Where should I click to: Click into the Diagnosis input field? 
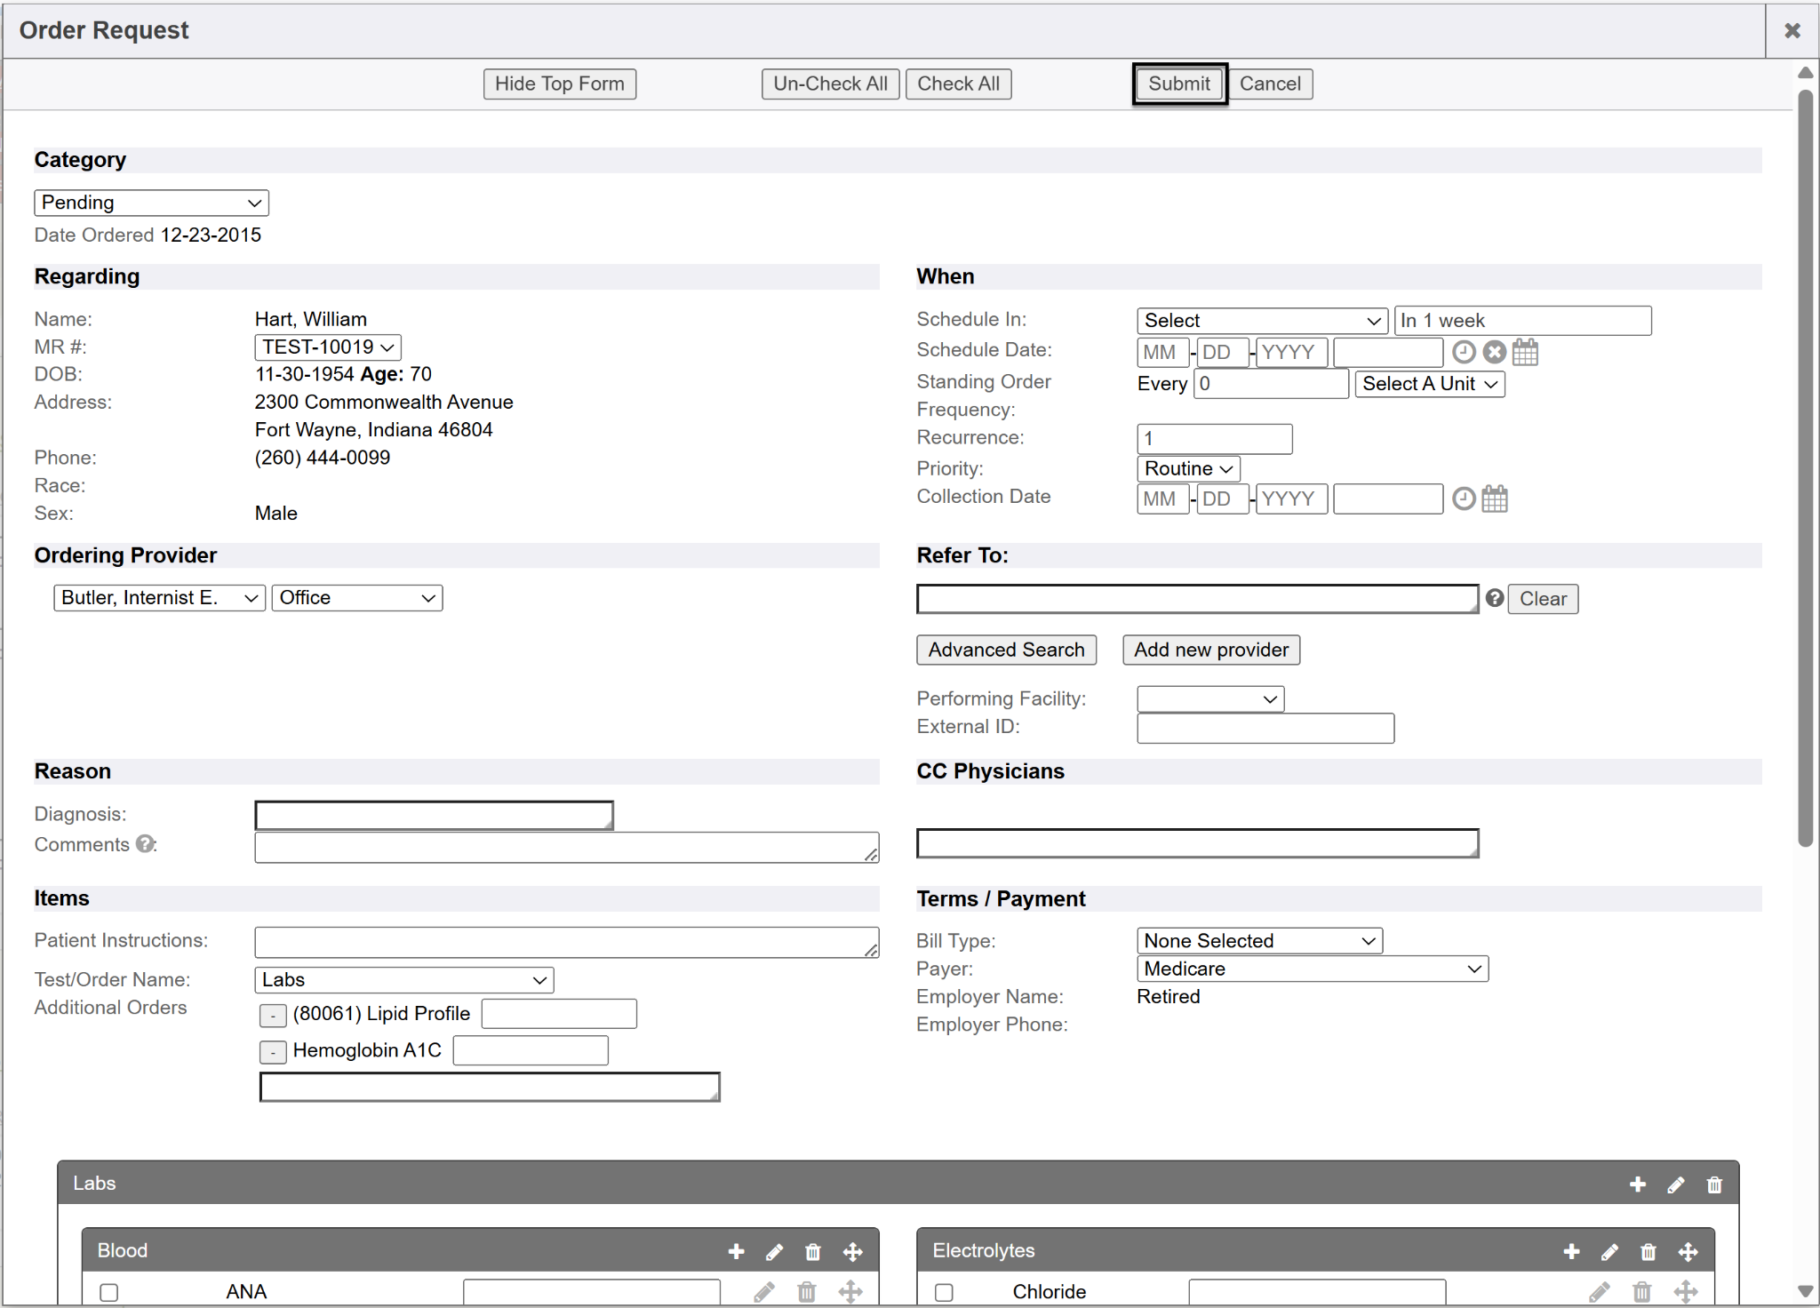point(434,814)
